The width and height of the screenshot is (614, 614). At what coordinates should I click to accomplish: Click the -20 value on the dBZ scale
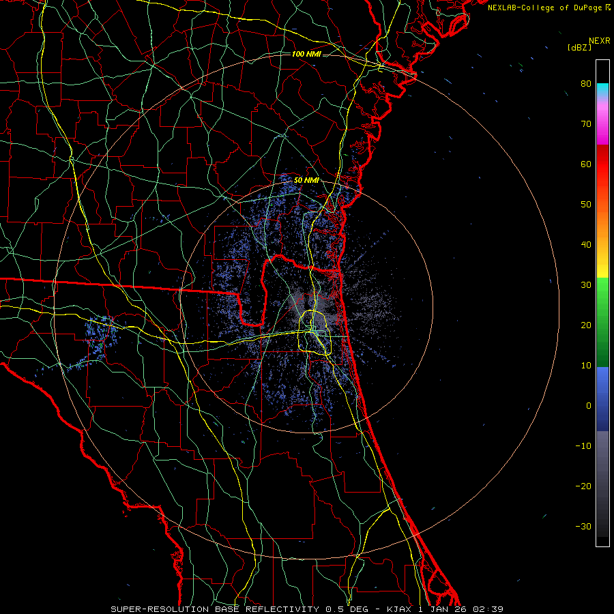[x=583, y=486]
